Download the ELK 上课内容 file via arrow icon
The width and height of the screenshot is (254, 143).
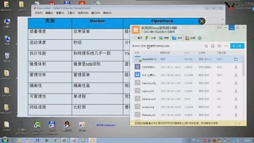point(236,75)
